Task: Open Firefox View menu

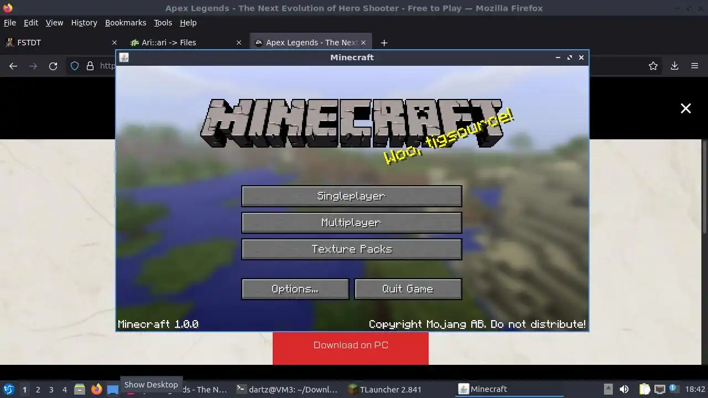Action: [x=54, y=23]
